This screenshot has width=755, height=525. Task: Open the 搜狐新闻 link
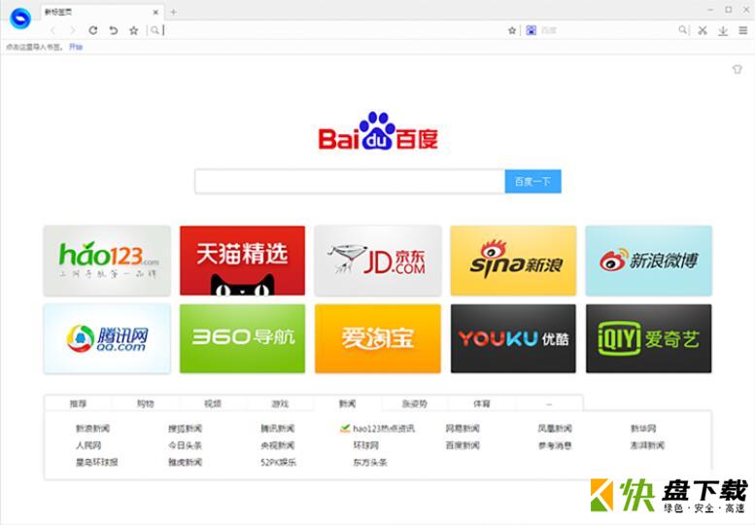coord(185,428)
